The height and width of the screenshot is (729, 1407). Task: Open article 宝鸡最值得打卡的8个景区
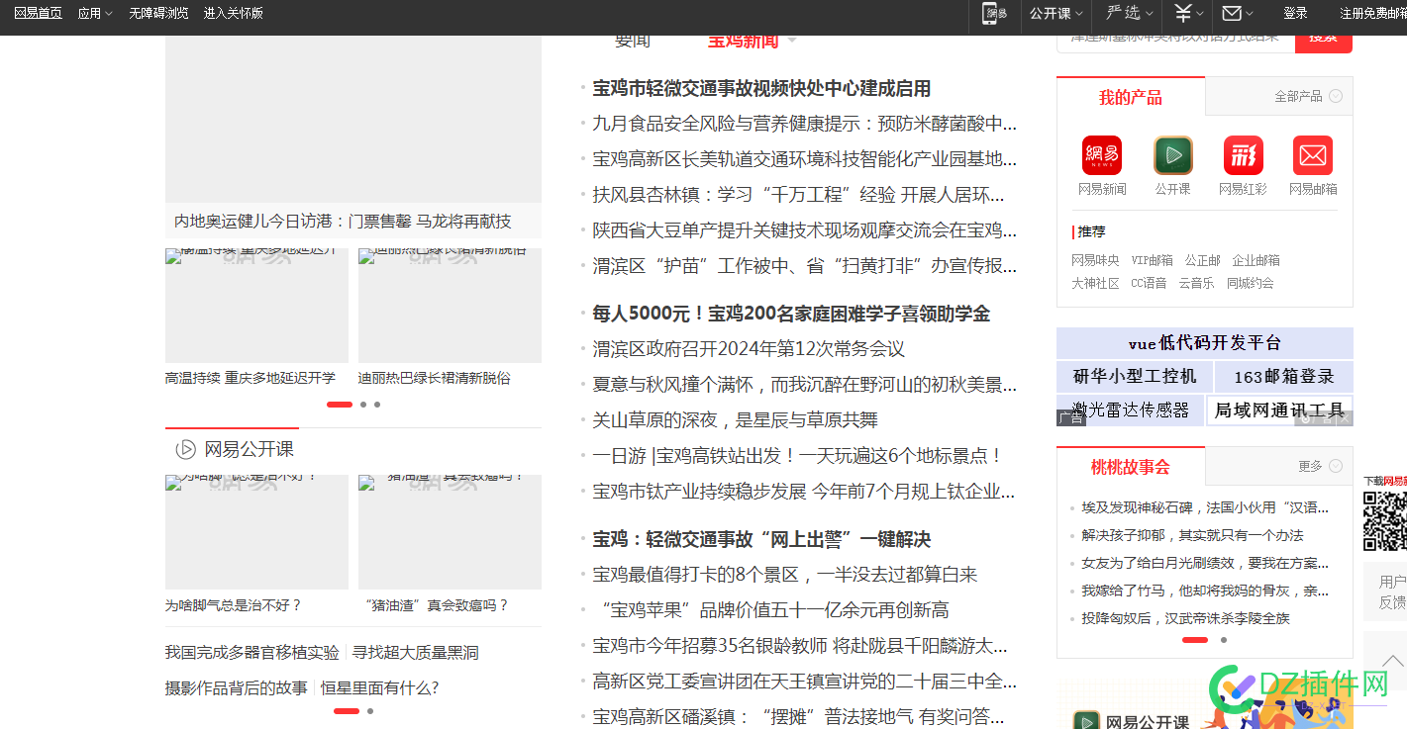785,575
